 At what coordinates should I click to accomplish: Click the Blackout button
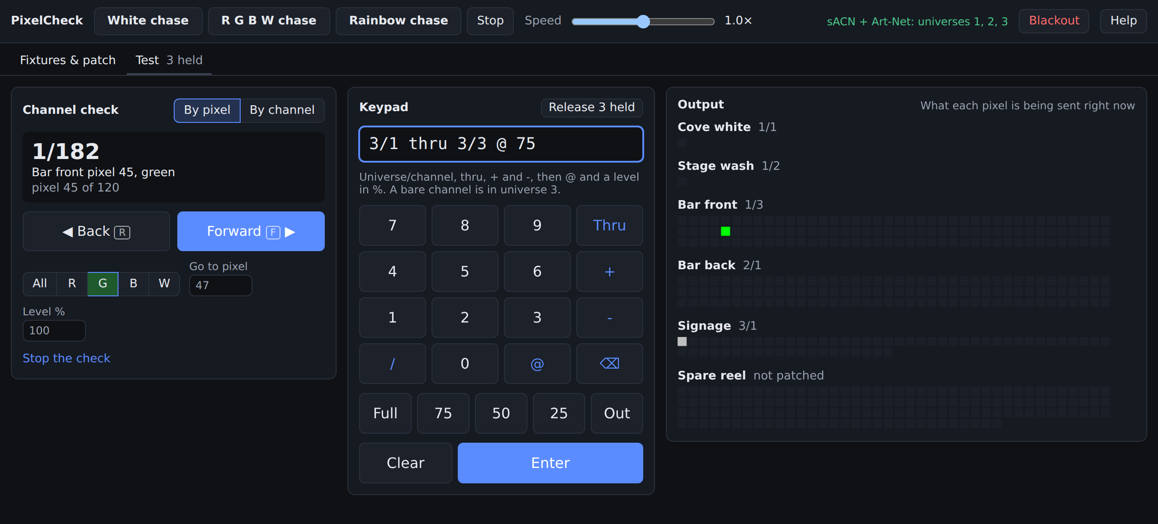coord(1054,21)
